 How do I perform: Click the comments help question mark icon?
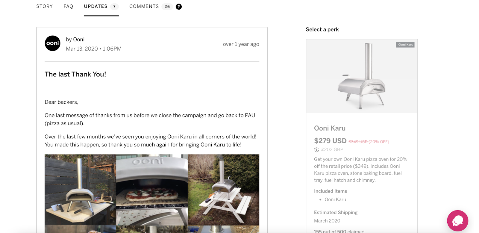(179, 7)
